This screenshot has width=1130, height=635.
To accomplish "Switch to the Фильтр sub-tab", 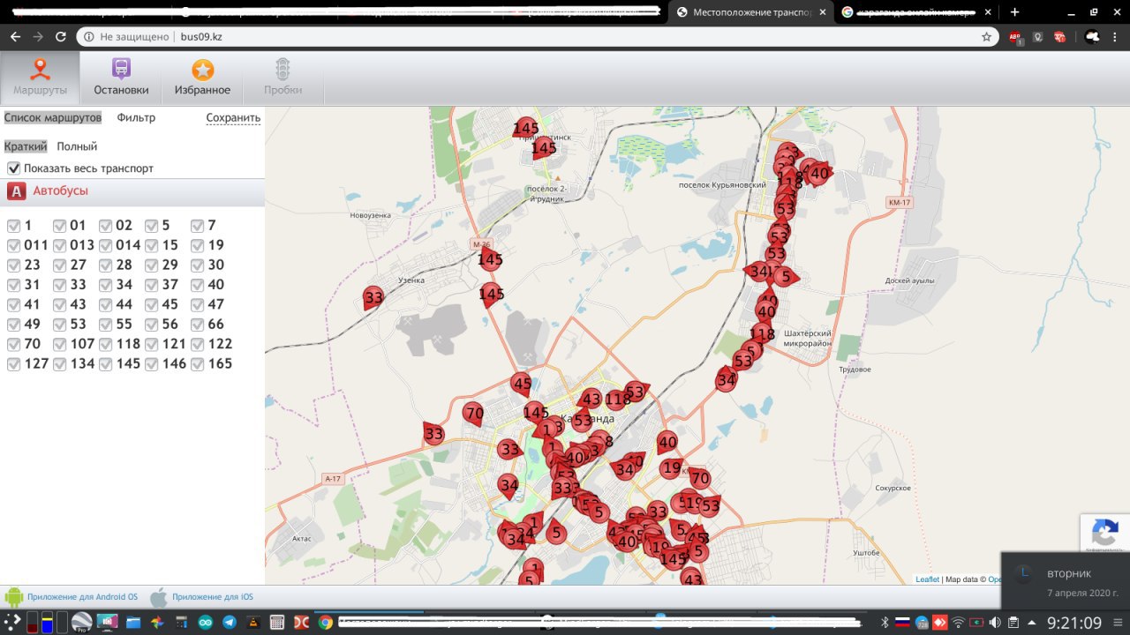I will (136, 117).
